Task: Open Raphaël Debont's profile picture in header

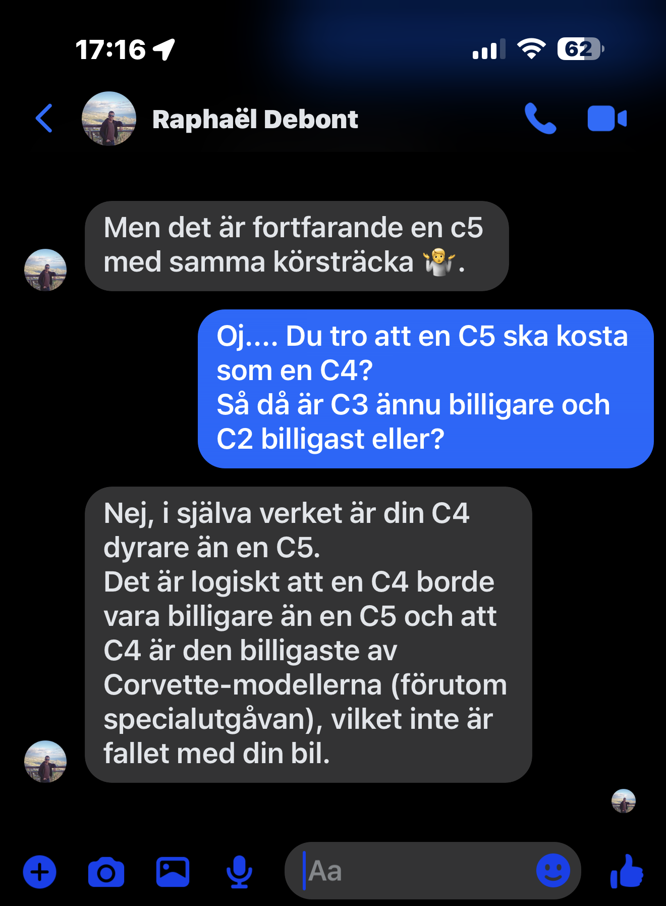Action: (x=109, y=119)
